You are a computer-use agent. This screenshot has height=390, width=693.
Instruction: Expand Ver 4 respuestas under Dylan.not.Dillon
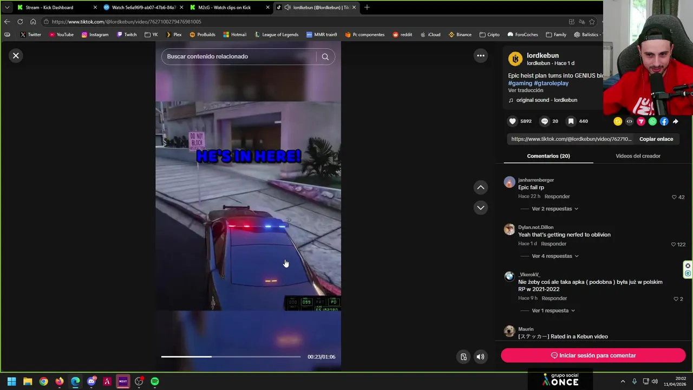point(555,256)
